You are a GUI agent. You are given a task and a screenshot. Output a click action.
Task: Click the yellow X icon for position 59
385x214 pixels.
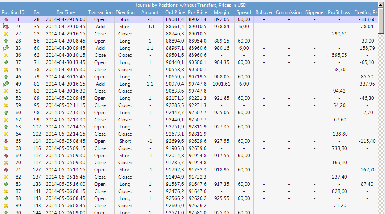point(6,105)
